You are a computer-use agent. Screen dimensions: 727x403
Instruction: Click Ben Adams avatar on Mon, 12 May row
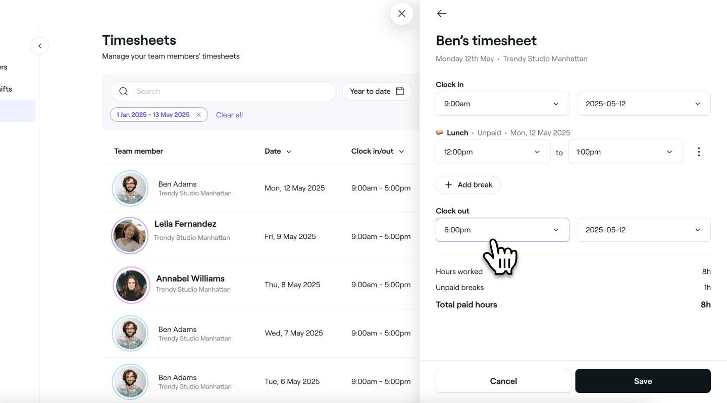[x=130, y=188]
